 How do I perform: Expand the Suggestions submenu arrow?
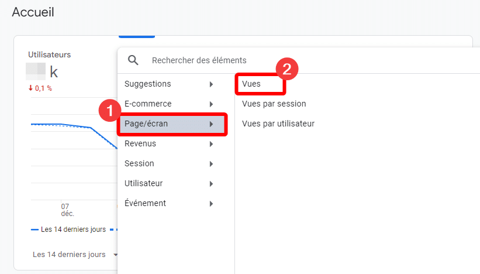click(211, 84)
